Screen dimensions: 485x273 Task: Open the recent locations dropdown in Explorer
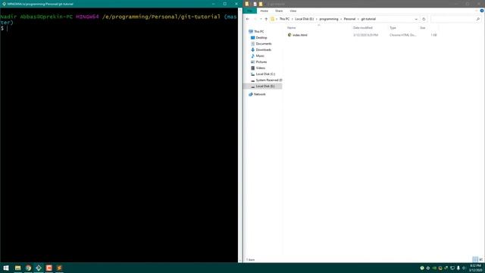click(261, 19)
